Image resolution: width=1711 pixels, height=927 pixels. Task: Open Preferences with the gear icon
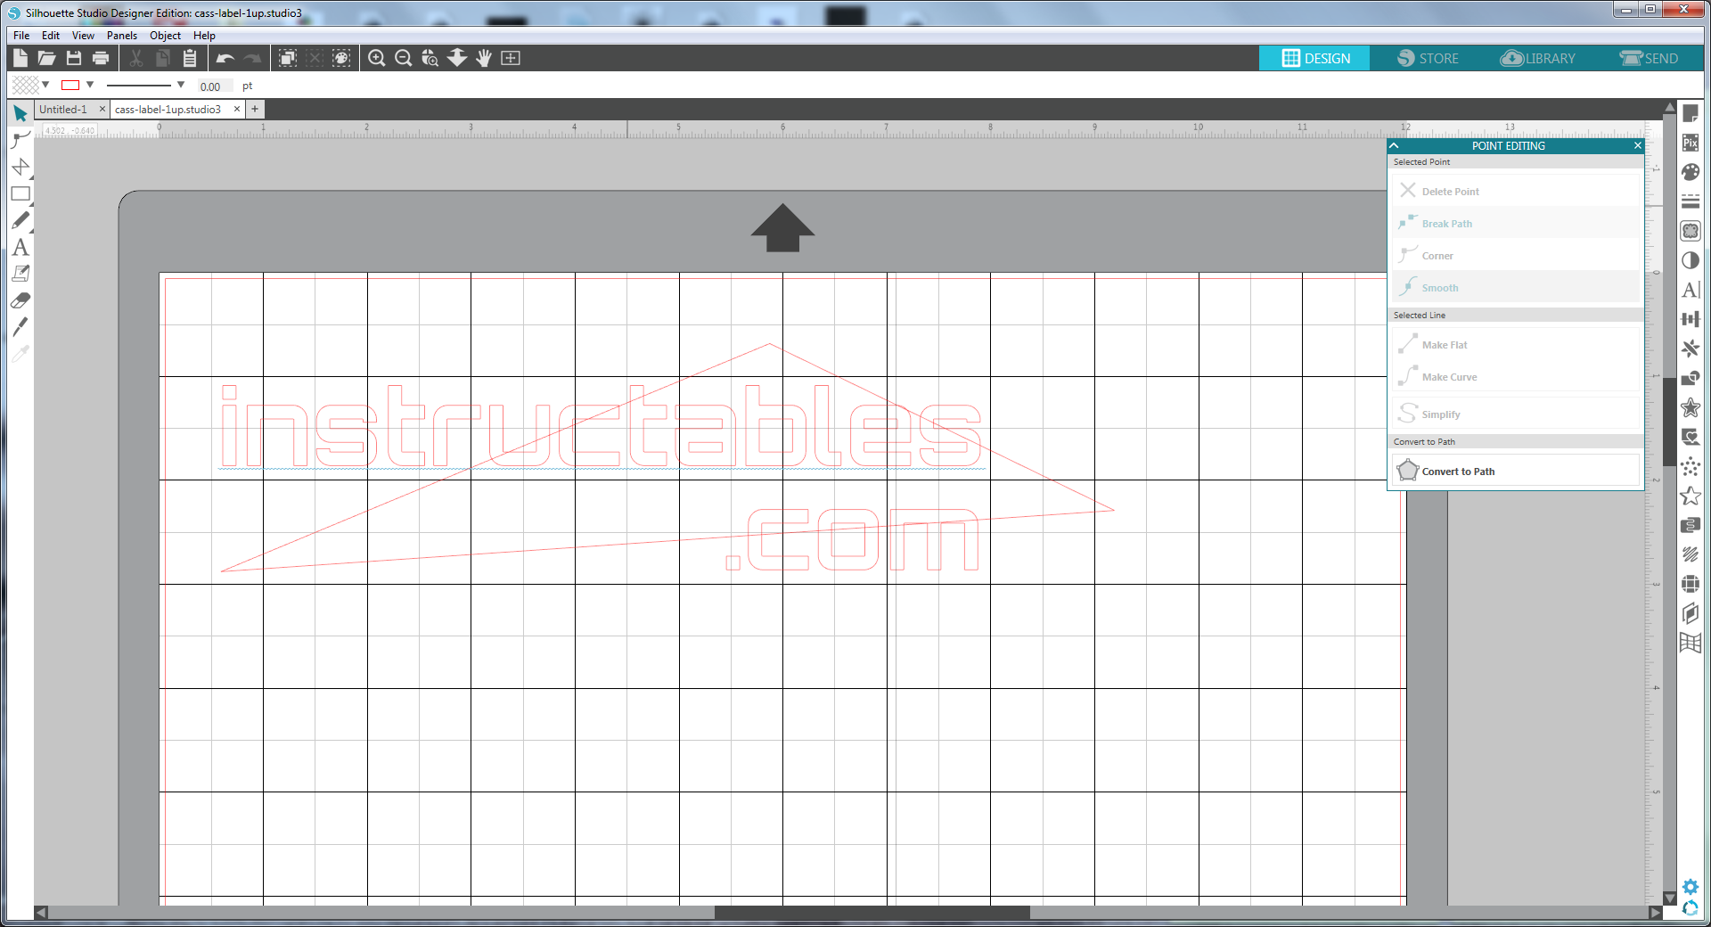(1691, 886)
